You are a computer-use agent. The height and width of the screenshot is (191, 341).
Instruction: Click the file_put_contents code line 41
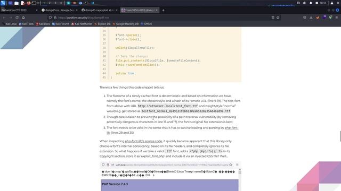[158, 60]
